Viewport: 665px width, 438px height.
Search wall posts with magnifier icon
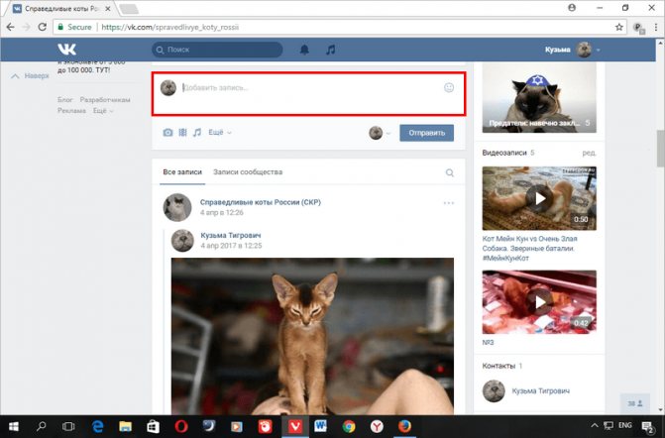point(449,172)
